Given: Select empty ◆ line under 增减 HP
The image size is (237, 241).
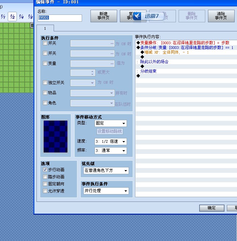Looking at the screenshot, I should click(186, 57).
